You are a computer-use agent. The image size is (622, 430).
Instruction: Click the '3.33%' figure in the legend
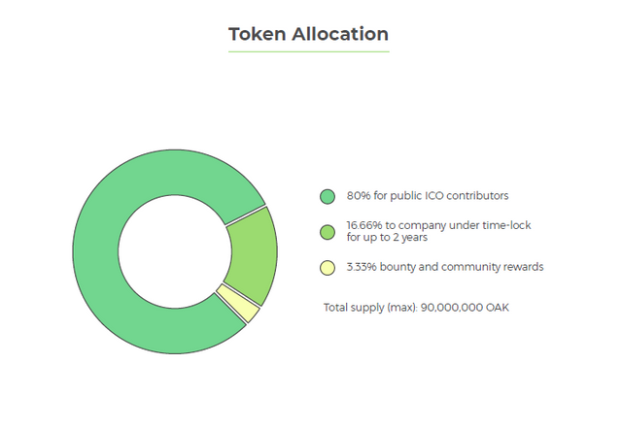(362, 267)
